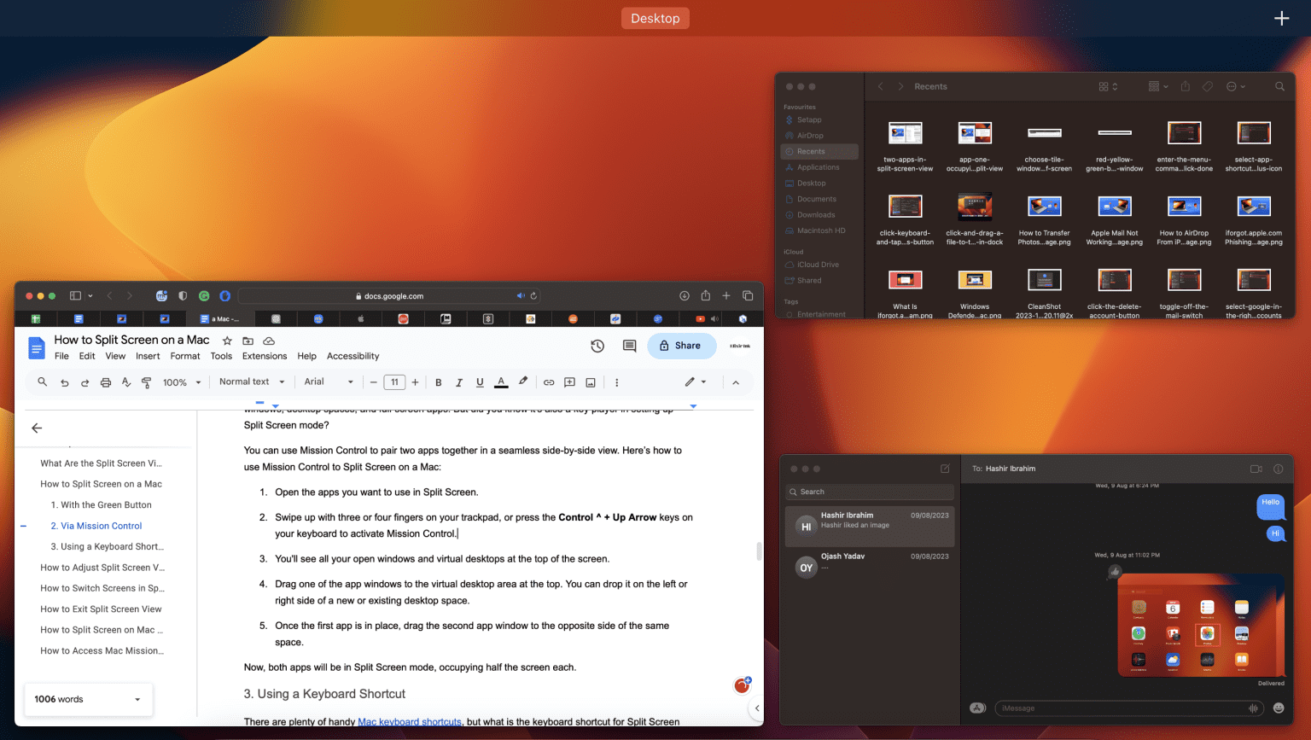Select the Paint format tool
Screen dimensions: 1311x740
pos(146,382)
